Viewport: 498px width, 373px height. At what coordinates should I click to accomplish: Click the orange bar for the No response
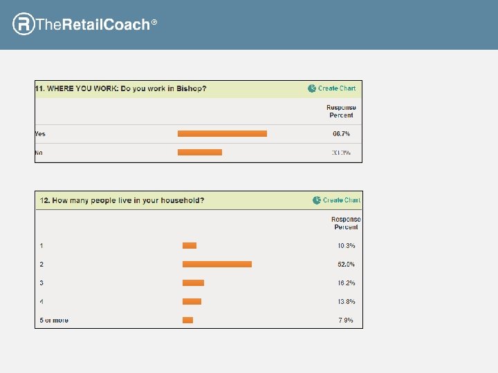(200, 152)
